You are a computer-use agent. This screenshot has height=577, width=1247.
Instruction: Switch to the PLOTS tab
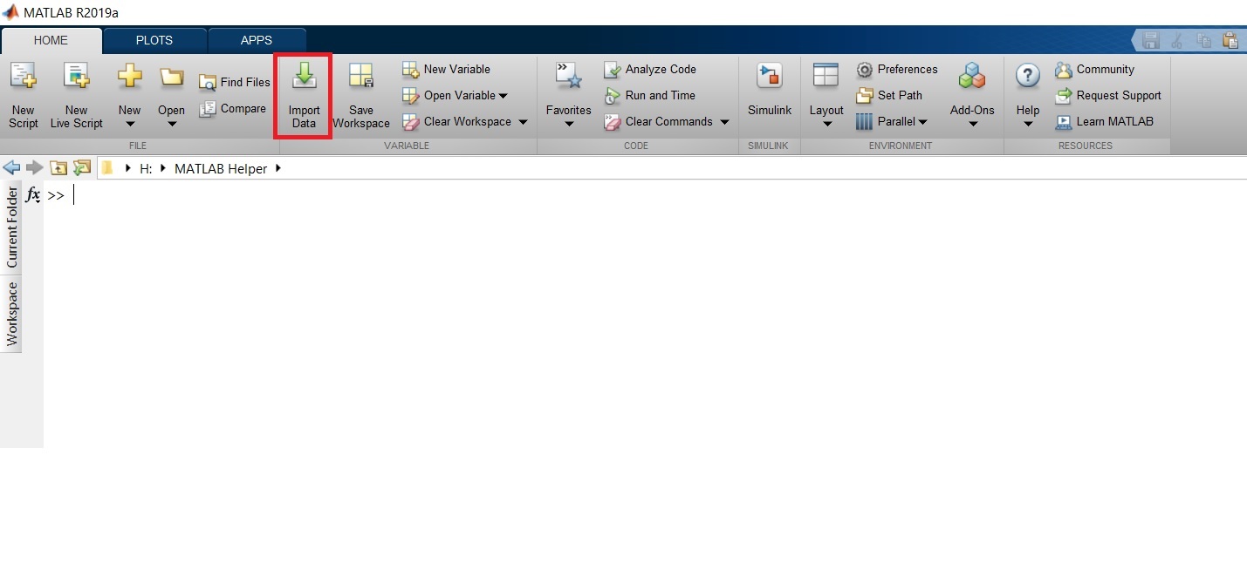154,40
